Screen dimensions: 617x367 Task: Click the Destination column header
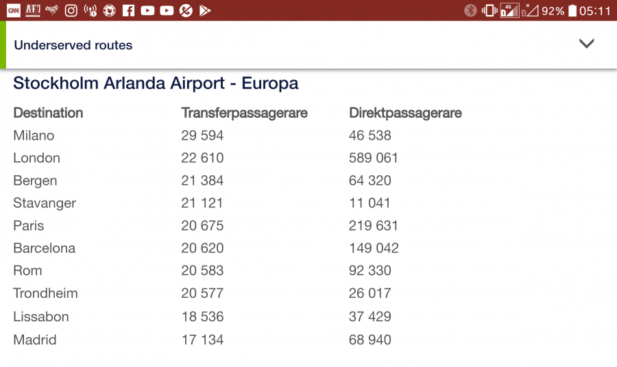[x=48, y=113]
